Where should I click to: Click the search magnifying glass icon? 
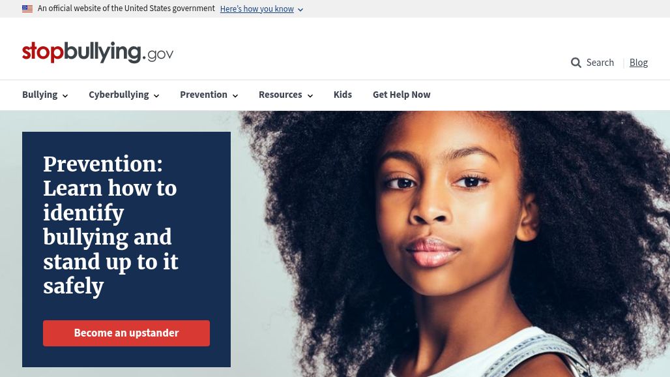tap(575, 63)
